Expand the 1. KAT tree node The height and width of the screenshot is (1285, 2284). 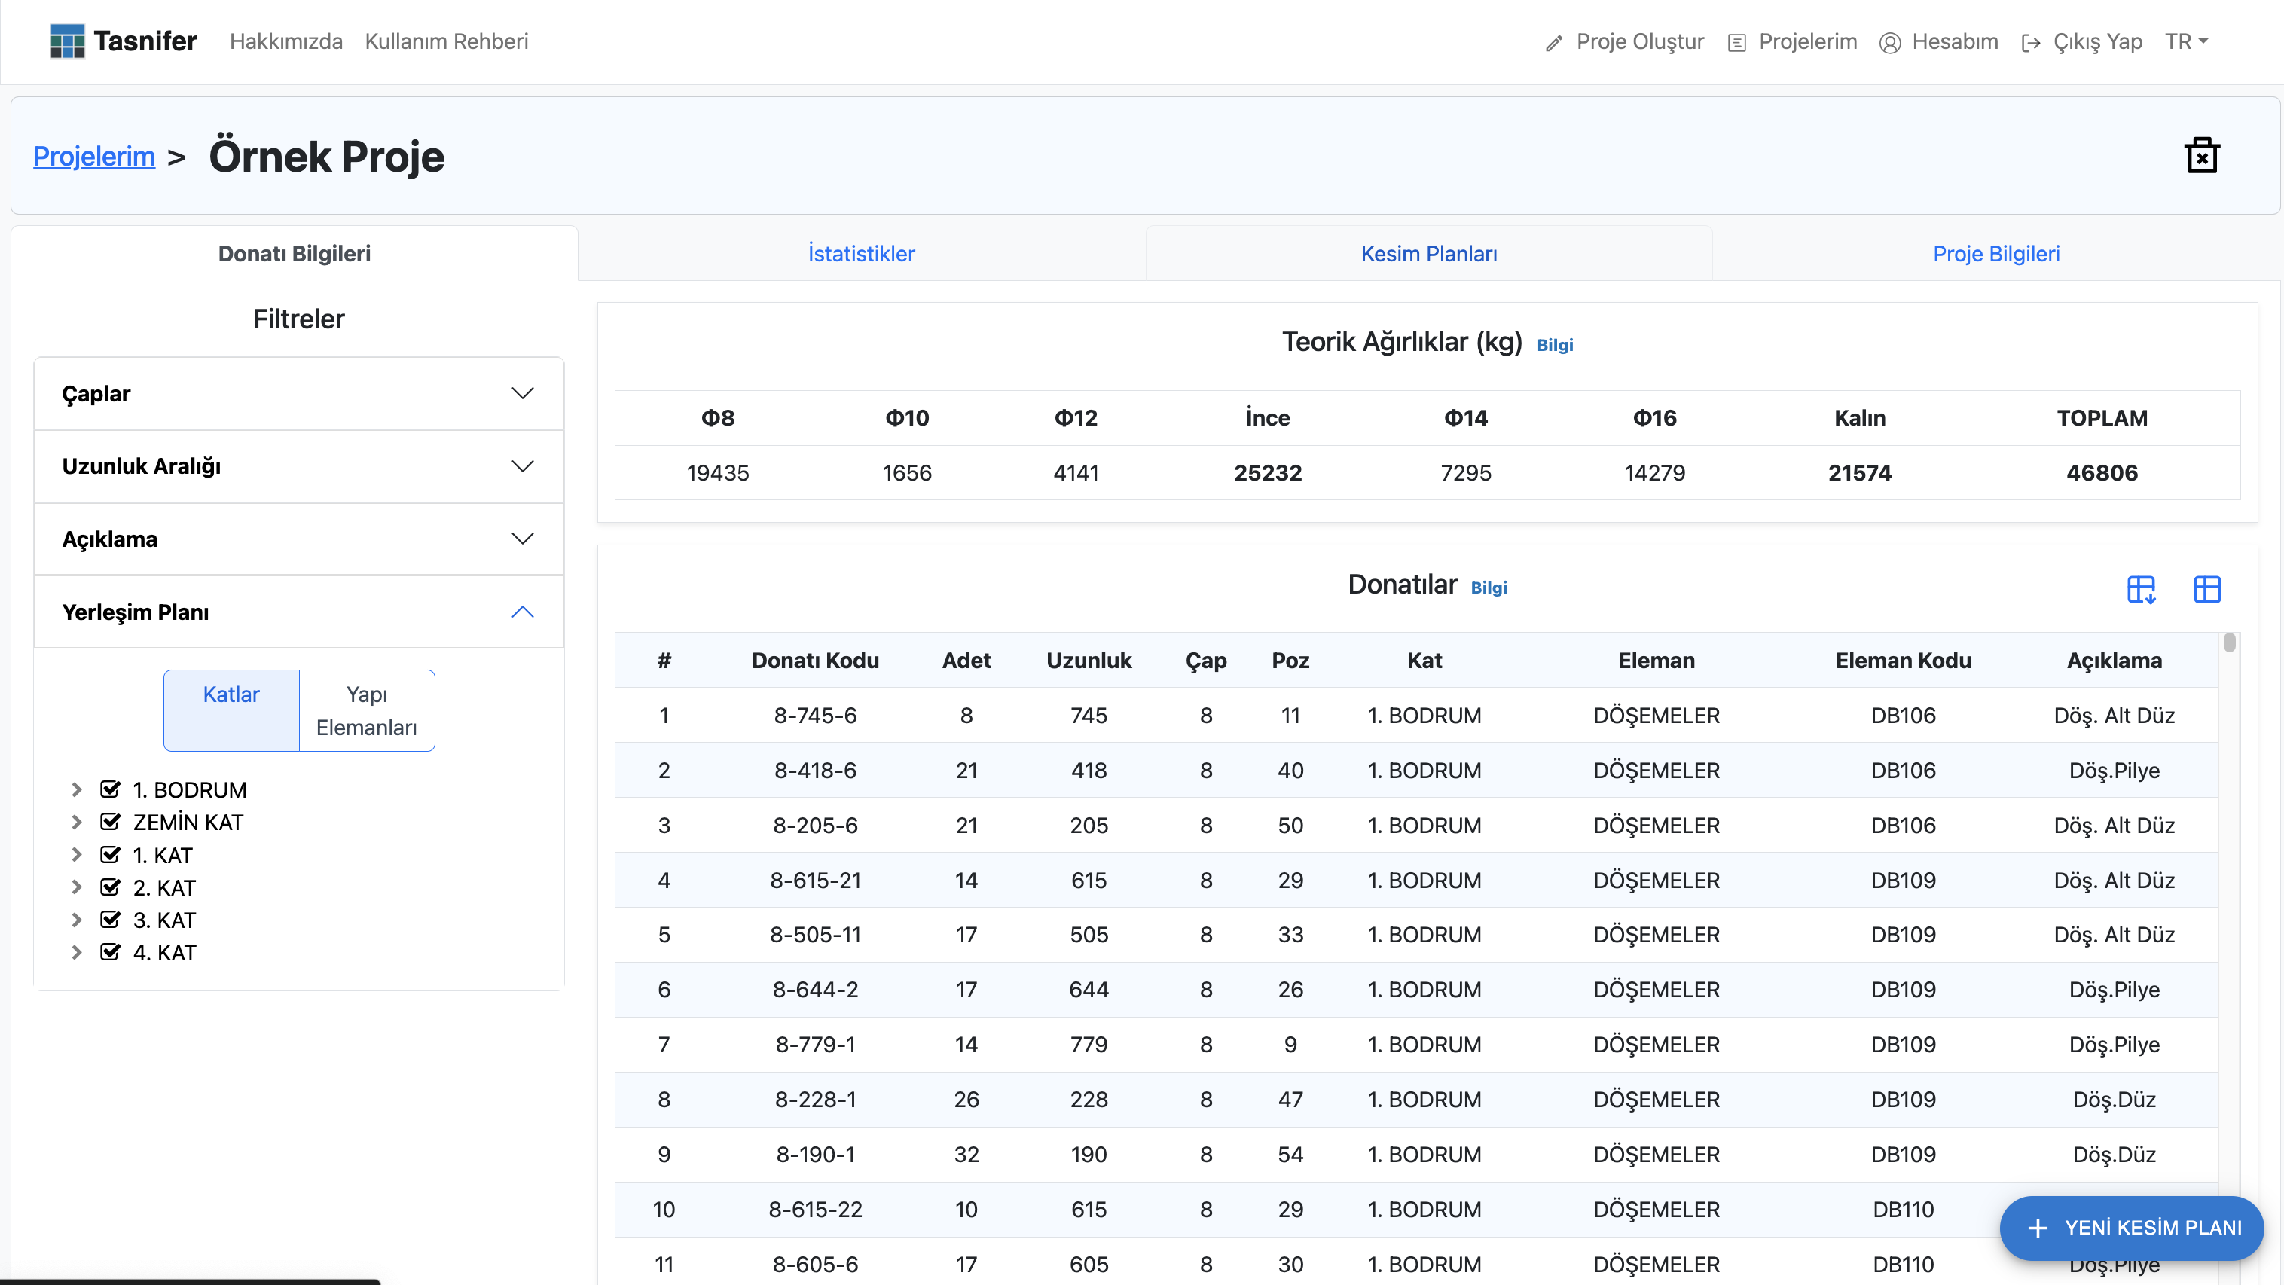click(x=76, y=855)
